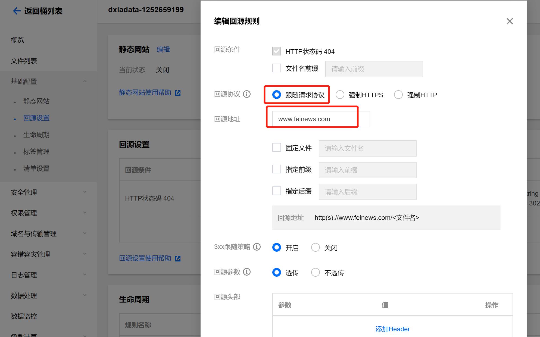Click the info icon next to 回源协议
This screenshot has height=337, width=540.
[x=247, y=94]
